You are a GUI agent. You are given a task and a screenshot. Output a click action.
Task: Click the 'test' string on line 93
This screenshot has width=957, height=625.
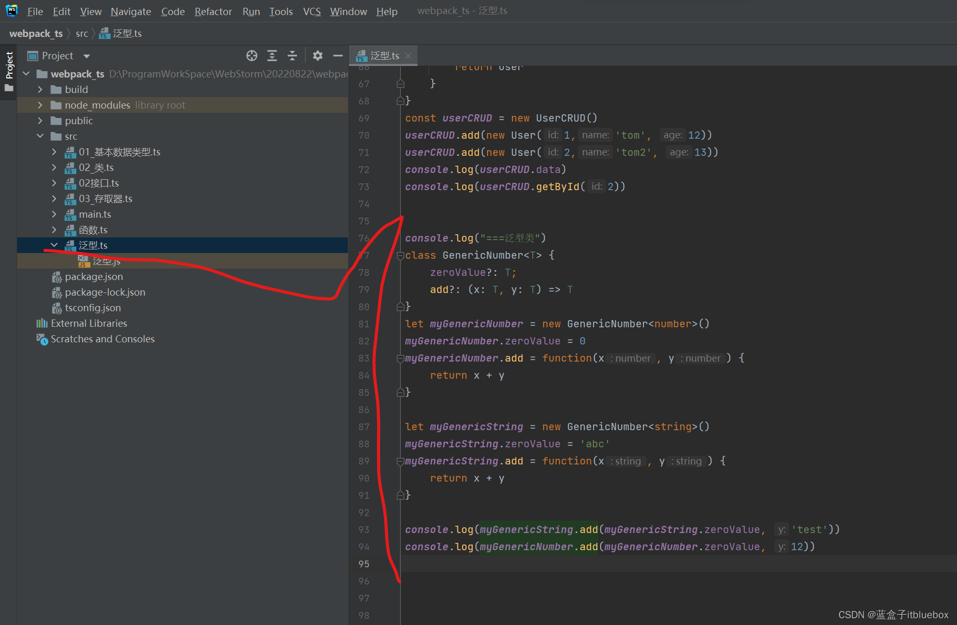[810, 529]
